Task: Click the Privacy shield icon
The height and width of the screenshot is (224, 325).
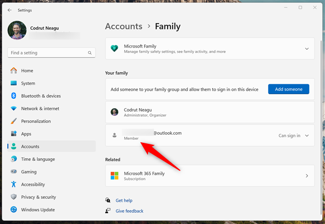Action: (14, 196)
